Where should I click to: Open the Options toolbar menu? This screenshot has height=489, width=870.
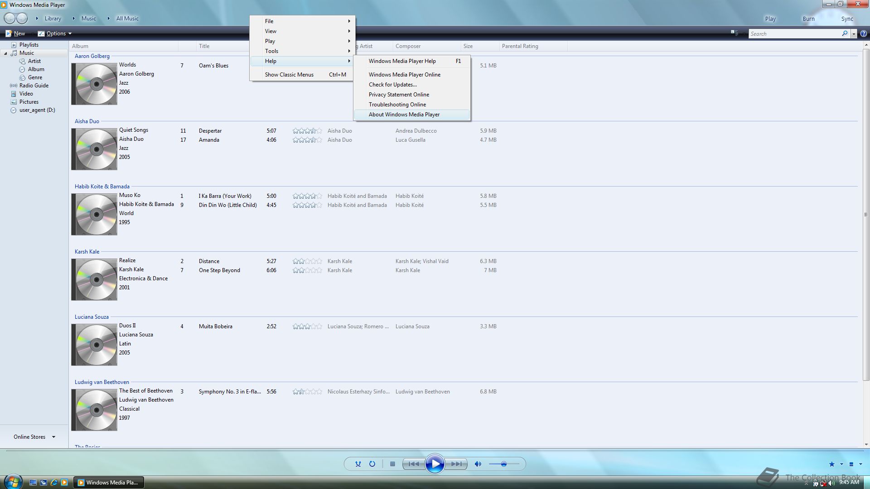point(55,34)
